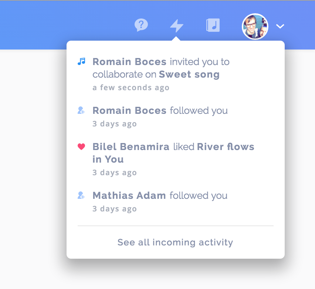The height and width of the screenshot is (289, 315).
Task: Click the pink heart like icon
Action: click(x=81, y=147)
